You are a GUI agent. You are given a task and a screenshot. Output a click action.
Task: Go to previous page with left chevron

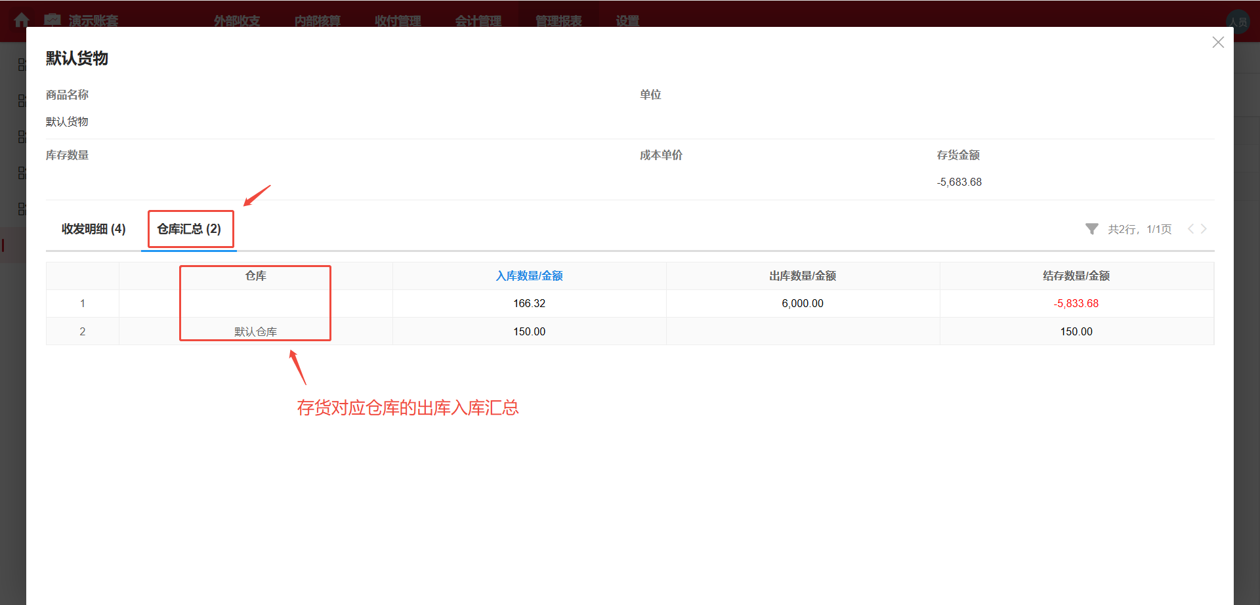1190,228
